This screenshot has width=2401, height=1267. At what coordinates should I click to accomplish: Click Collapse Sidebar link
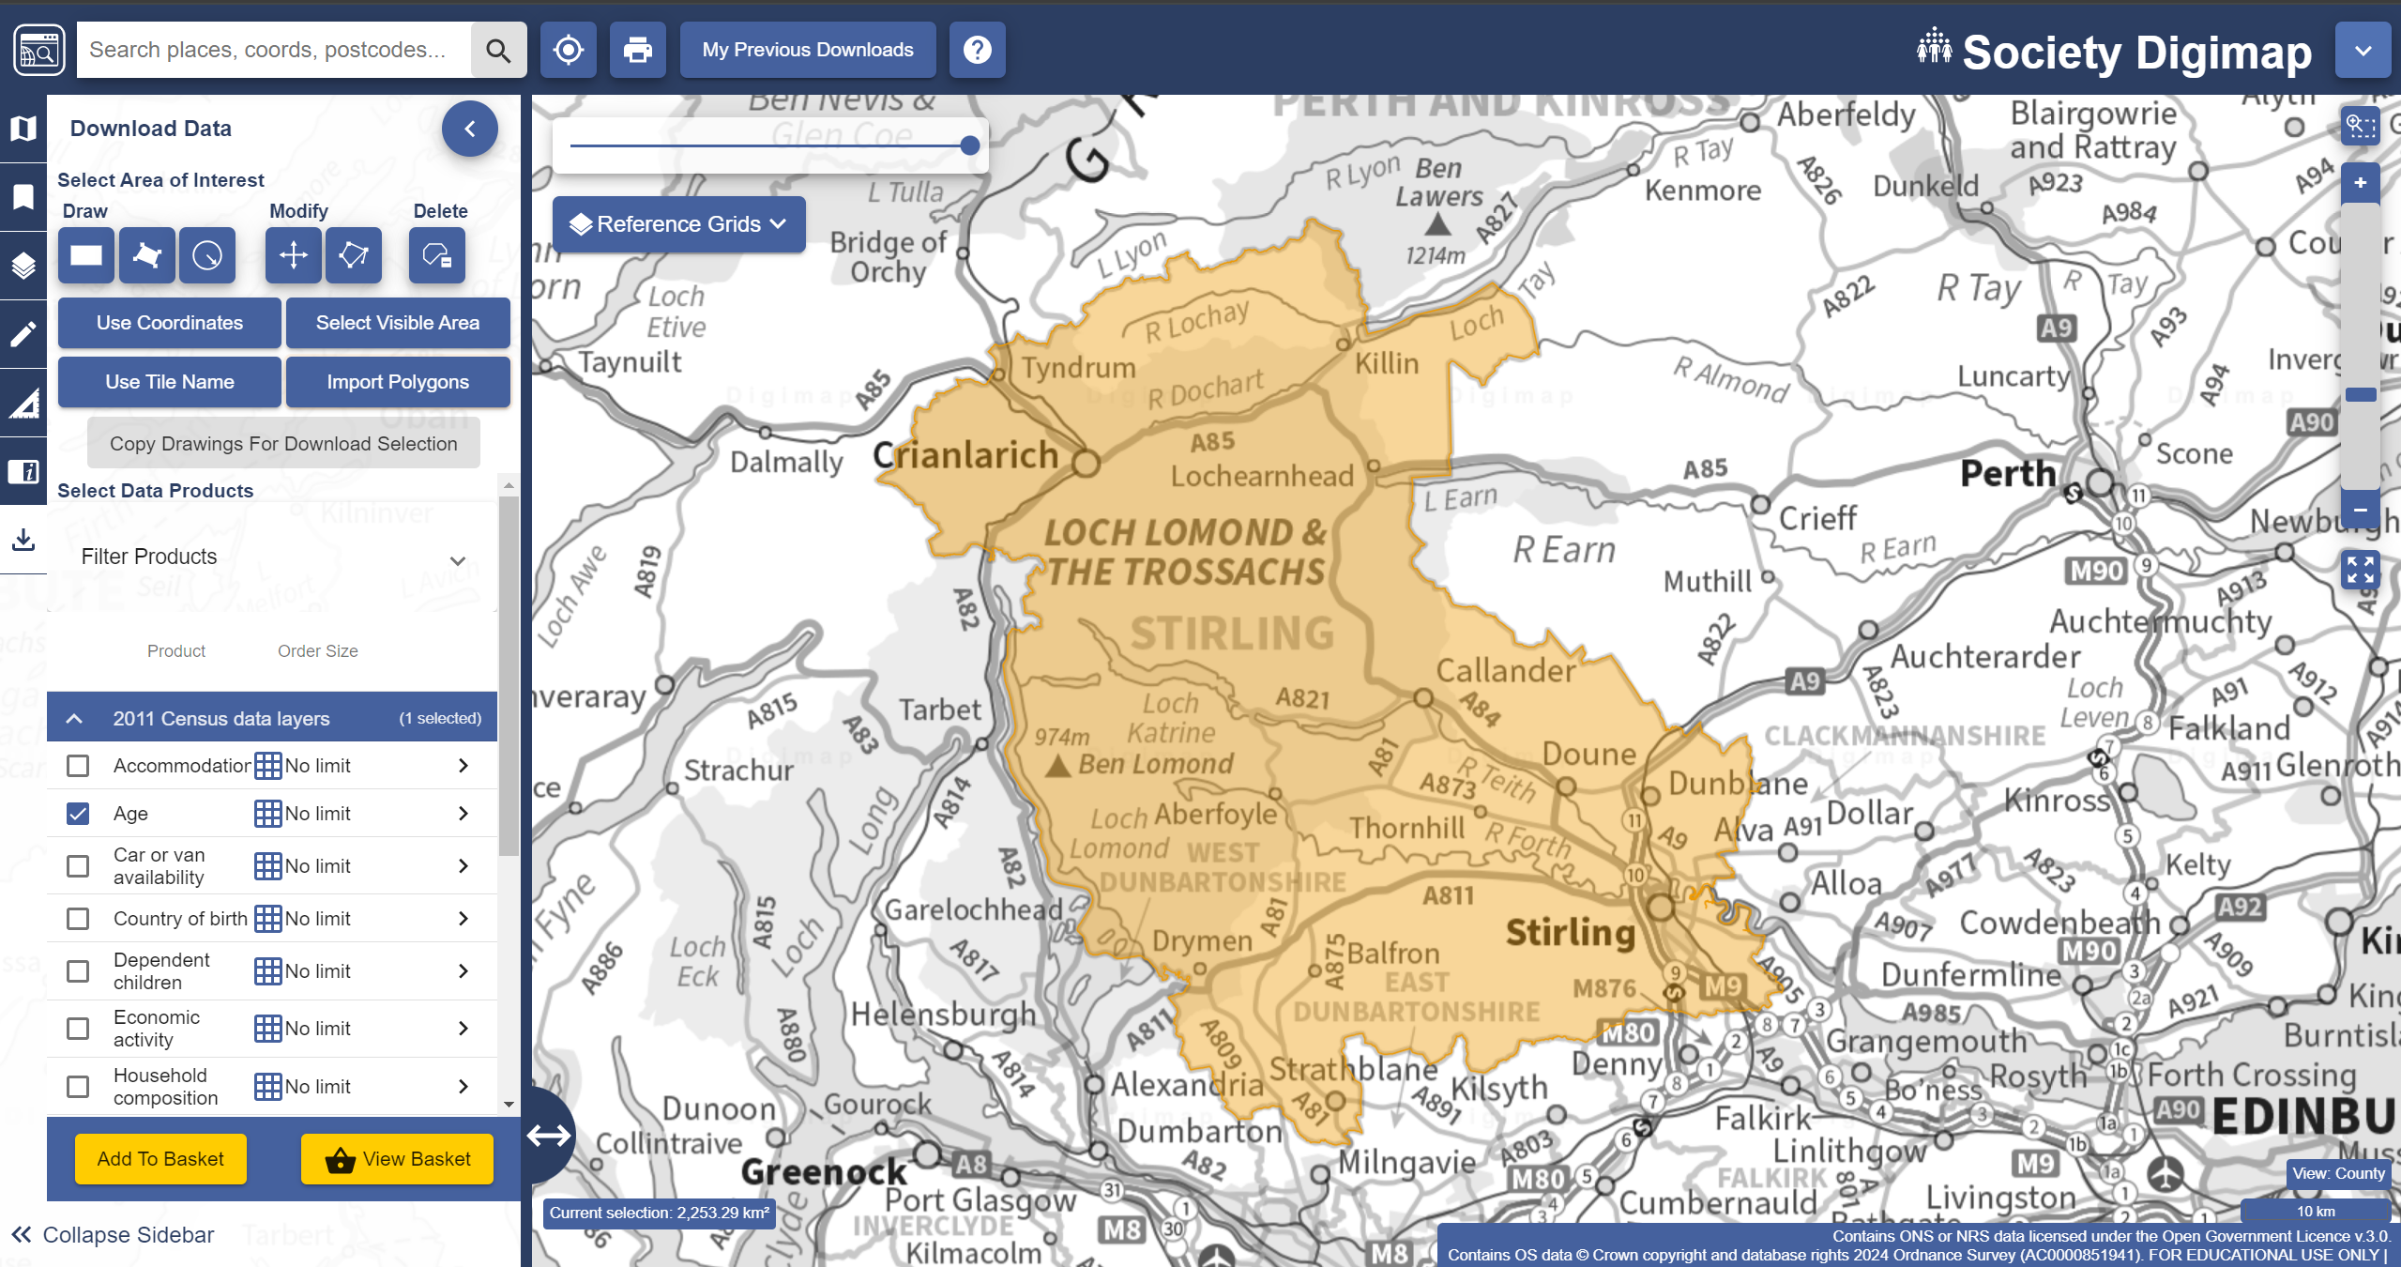point(113,1235)
